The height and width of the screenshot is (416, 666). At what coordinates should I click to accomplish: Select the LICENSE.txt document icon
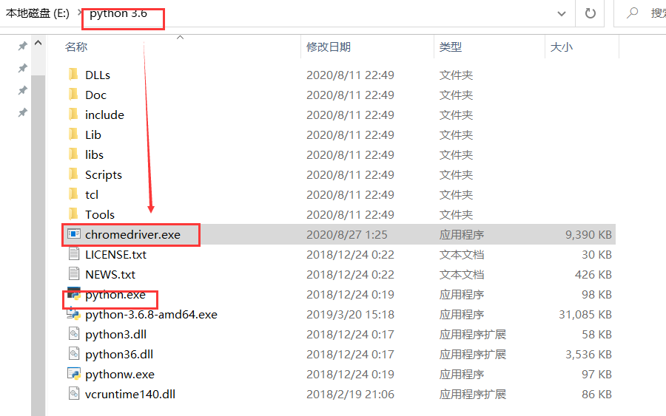74,254
